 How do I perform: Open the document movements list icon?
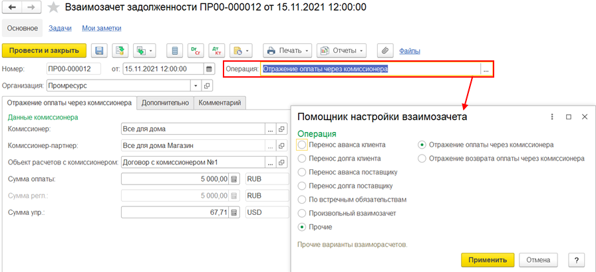tap(175, 50)
